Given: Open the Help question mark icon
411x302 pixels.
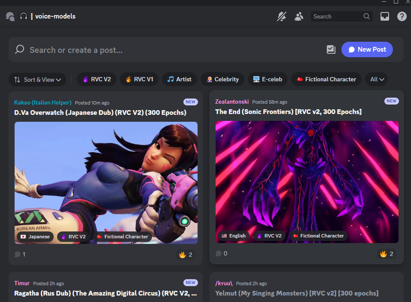Looking at the screenshot, I should 402,16.
